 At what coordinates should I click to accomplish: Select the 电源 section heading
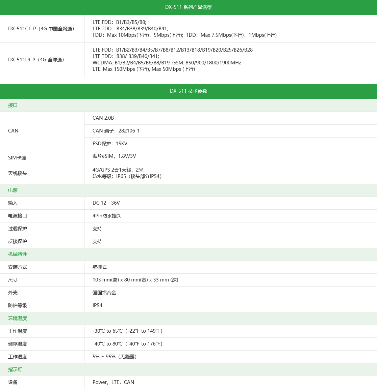tap(13, 190)
